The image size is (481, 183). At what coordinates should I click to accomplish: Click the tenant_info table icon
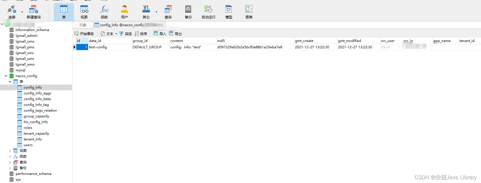20,139
